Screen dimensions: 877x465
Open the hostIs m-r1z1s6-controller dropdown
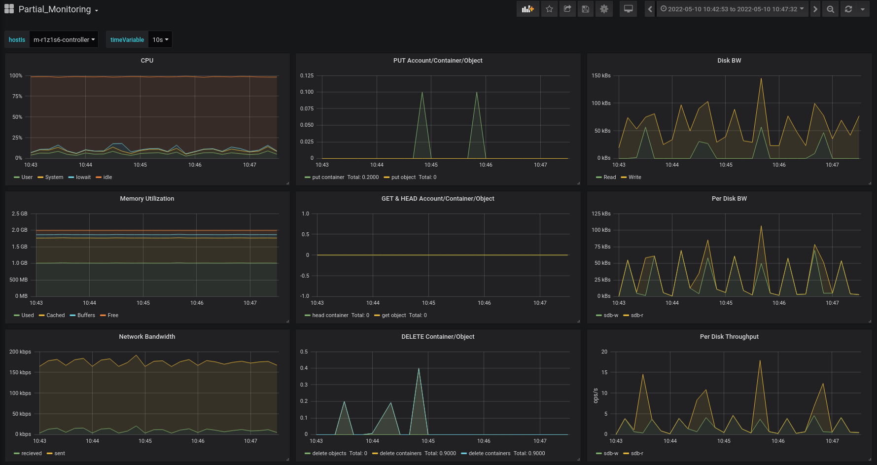pyautogui.click(x=64, y=39)
